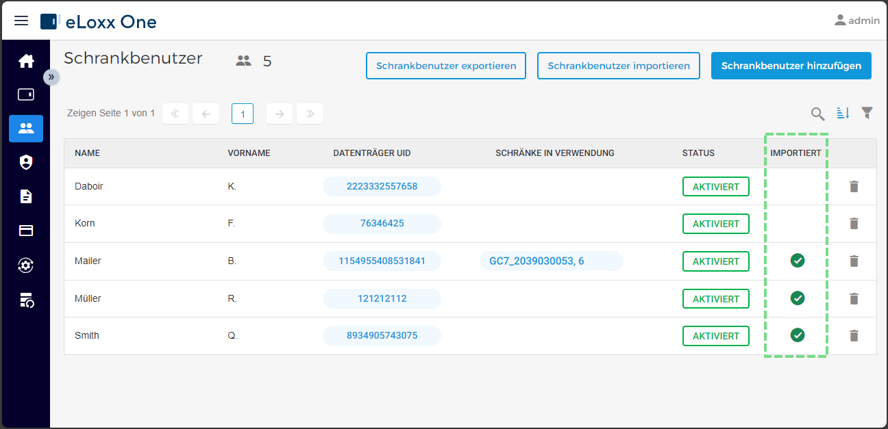The height and width of the screenshot is (429, 888).
Task: Select page 1 in pagination
Action: [x=243, y=114]
